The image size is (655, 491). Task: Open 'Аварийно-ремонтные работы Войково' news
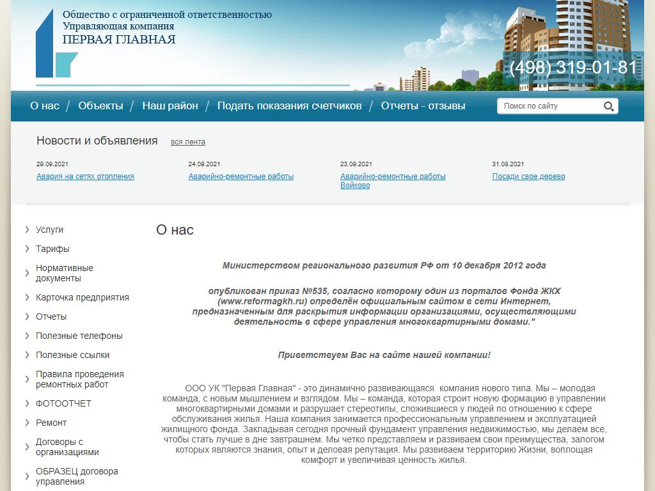coord(393,181)
